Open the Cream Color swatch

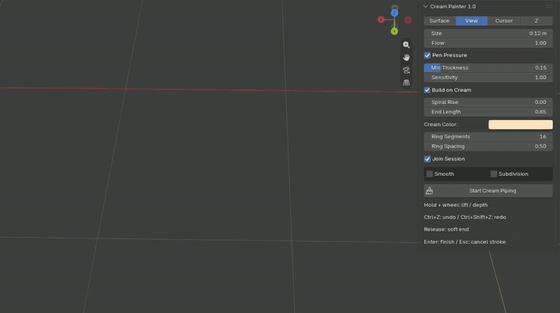pos(520,124)
